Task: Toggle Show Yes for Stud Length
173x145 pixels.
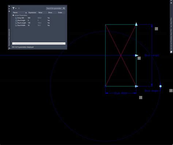Action: point(49,23)
